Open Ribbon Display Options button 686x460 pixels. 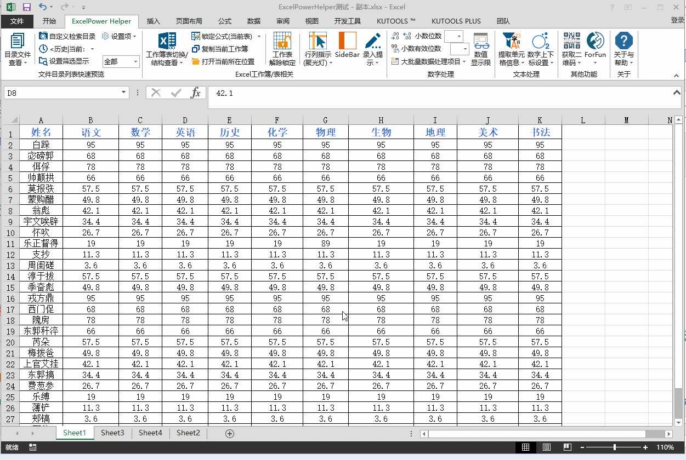[x=628, y=7]
